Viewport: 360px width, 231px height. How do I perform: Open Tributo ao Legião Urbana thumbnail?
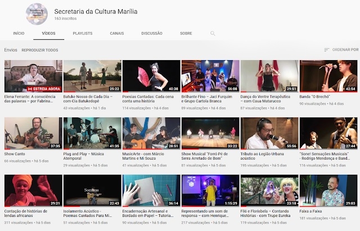[269, 133]
